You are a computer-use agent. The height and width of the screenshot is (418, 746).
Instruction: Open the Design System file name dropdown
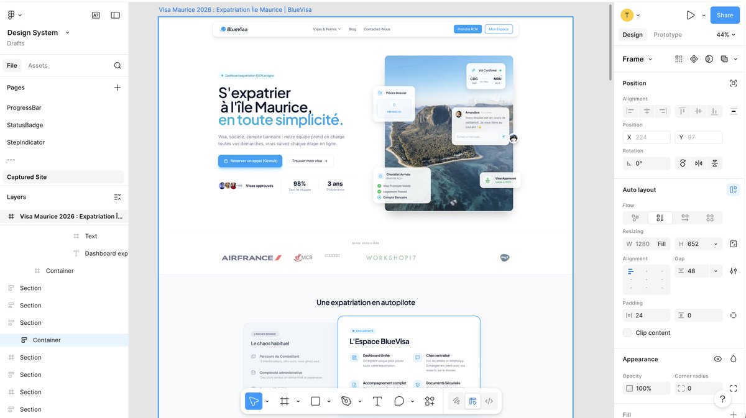pos(67,33)
